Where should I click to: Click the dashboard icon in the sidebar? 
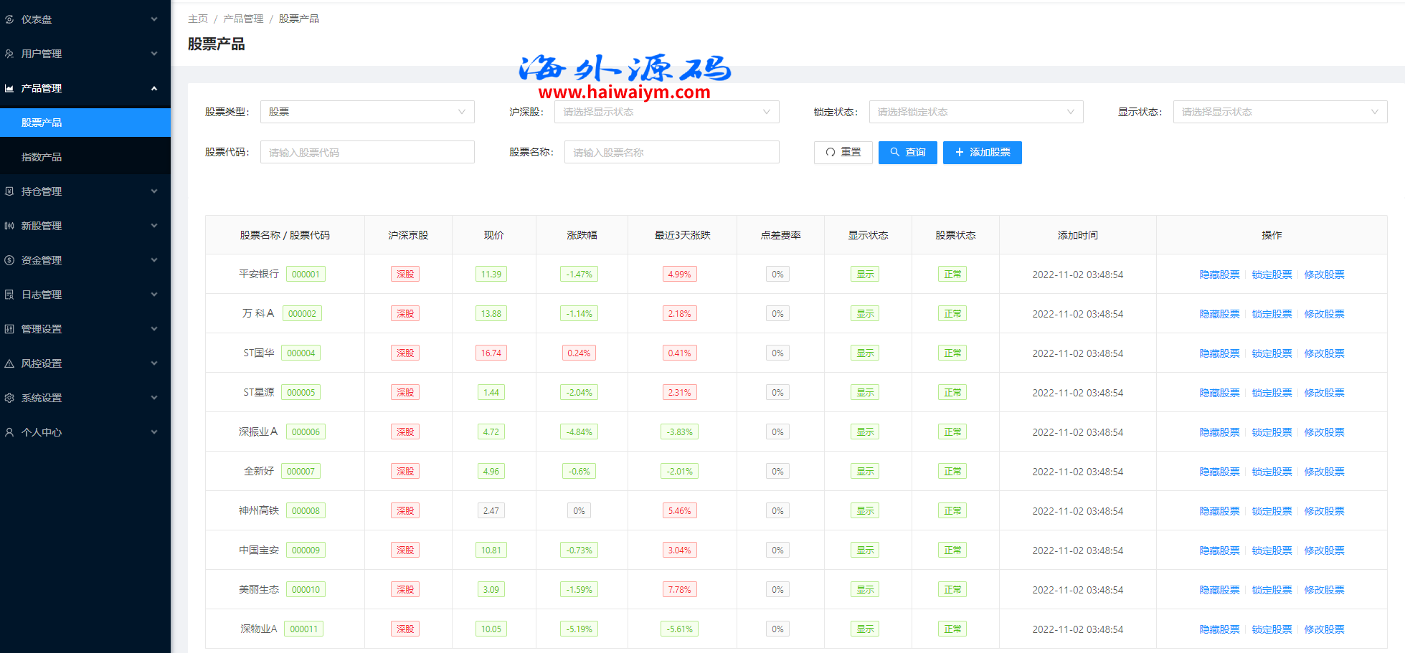[x=9, y=19]
